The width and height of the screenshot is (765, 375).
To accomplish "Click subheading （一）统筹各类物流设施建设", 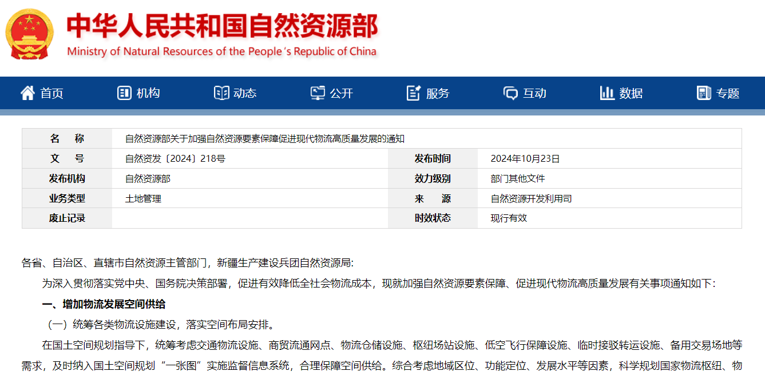I will coord(160,325).
